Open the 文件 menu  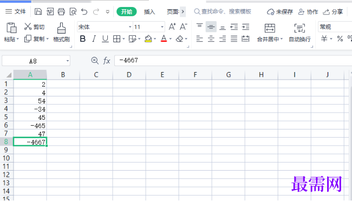(16, 11)
